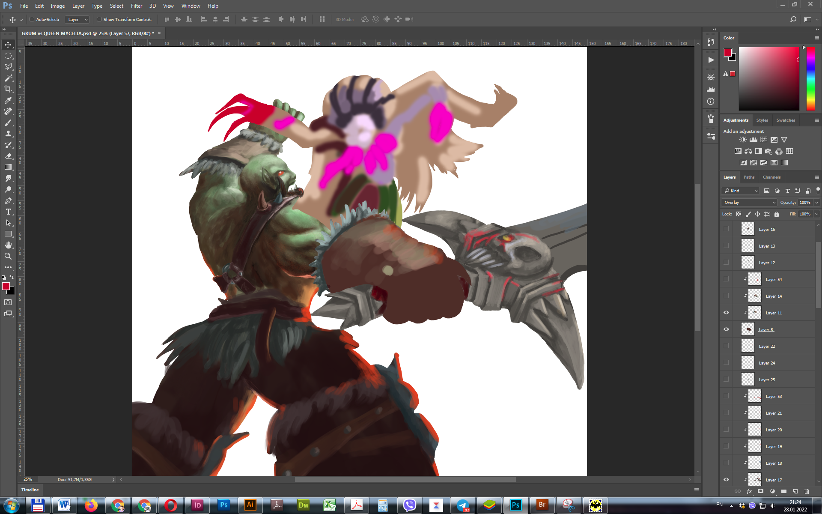
Task: Select the Eraser tool
Action: [x=8, y=156]
